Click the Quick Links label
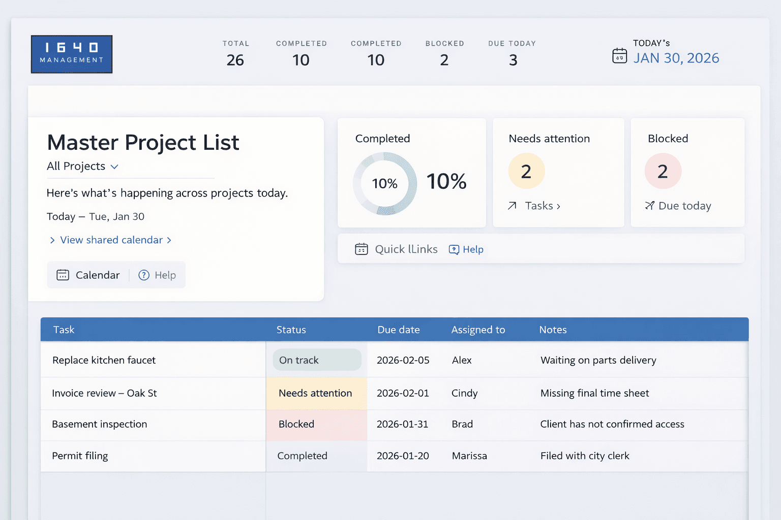 [x=406, y=249]
